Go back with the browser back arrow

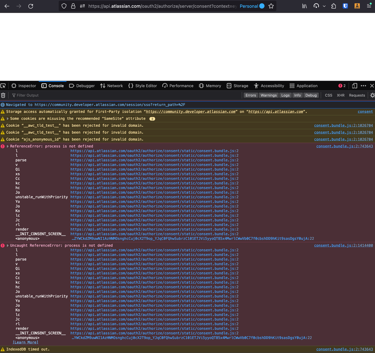[x=7, y=6]
